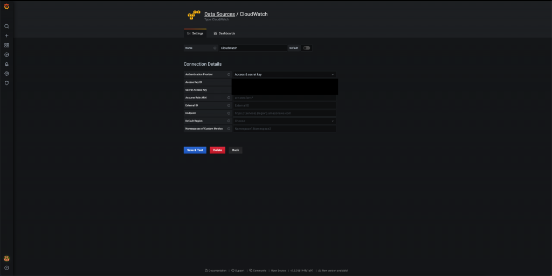Click the New version available link
Screen dimensions: 552x276
pyautogui.click(x=333, y=271)
